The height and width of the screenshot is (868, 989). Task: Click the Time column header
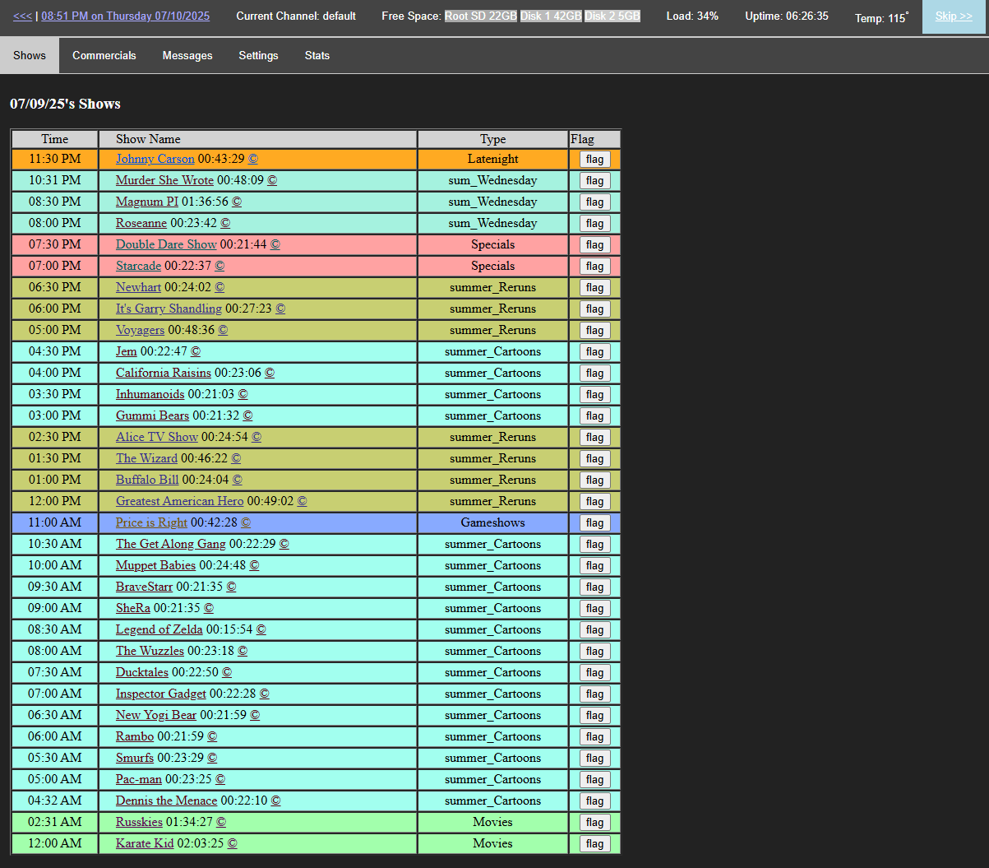pos(55,139)
